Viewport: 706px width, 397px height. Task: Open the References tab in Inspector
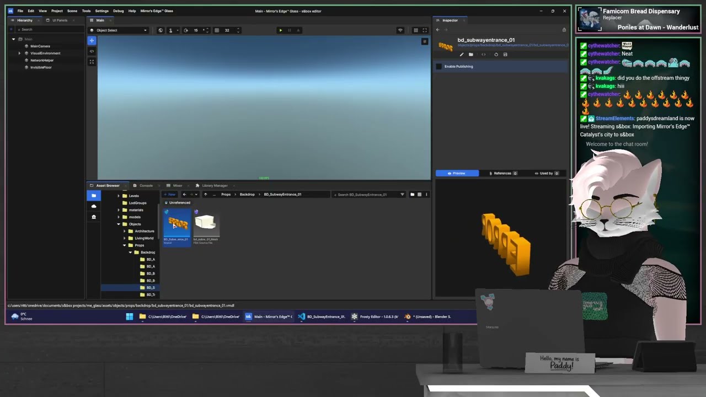(x=502, y=173)
